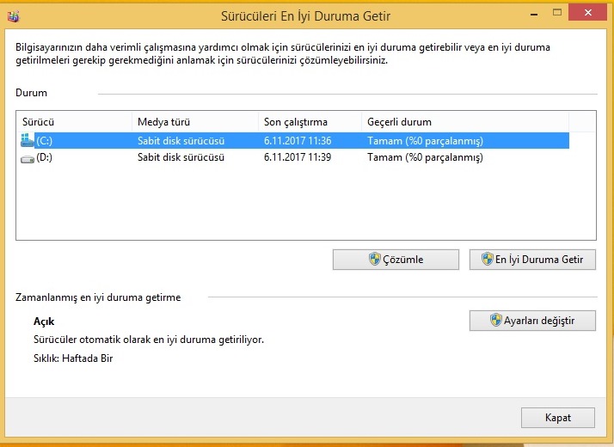This screenshot has width=614, height=447.
Task: Open Ayarları değiştir schedule settings
Action: pyautogui.click(x=532, y=321)
